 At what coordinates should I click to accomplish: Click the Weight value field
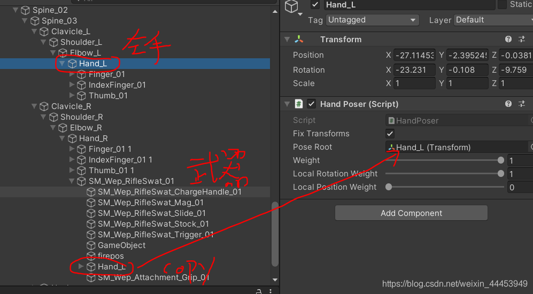tap(520, 160)
